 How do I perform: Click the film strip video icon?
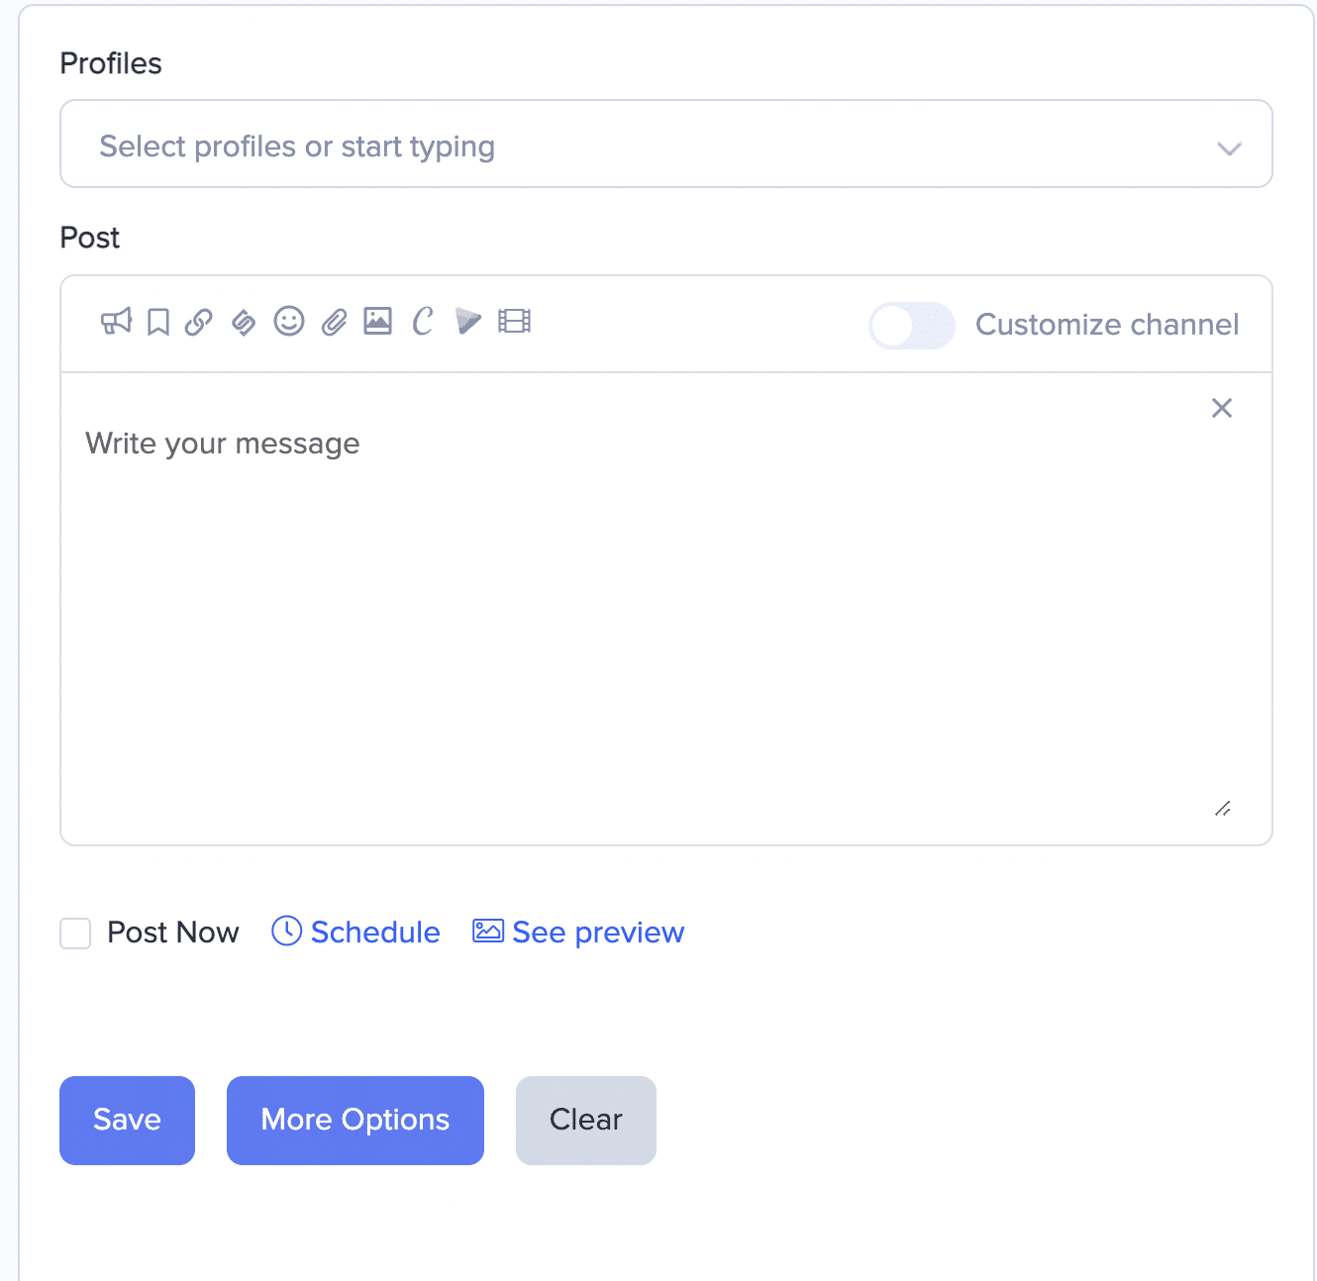coord(515,322)
